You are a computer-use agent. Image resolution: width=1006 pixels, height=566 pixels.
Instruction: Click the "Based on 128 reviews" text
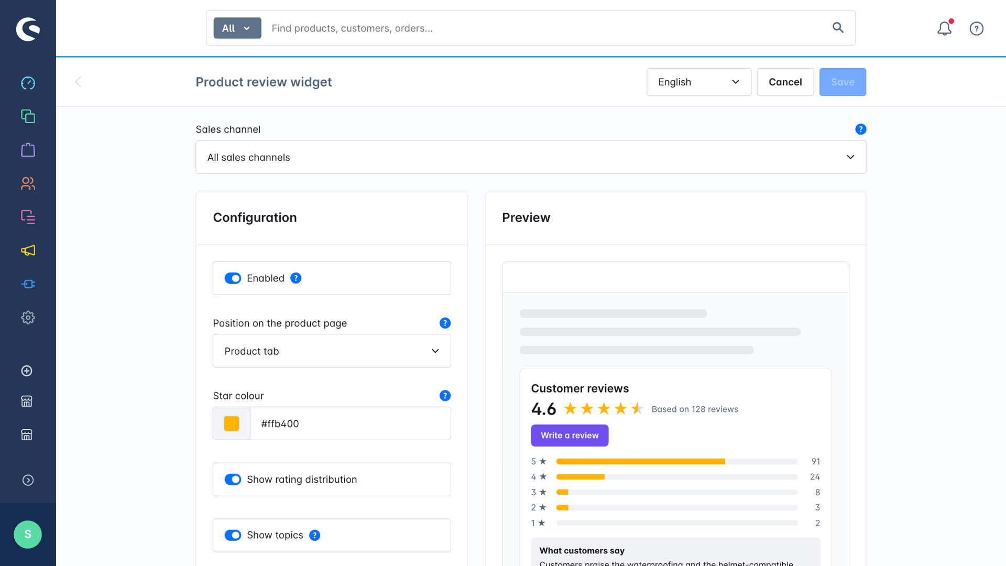point(695,409)
